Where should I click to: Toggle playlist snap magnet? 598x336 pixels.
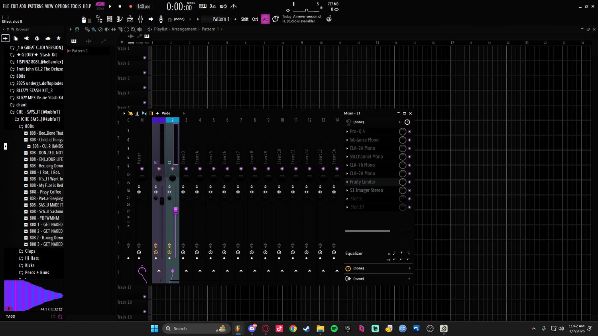(x=77, y=29)
